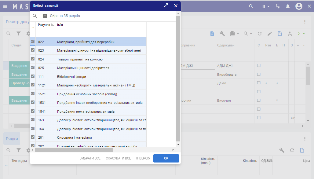Click the pencil edit icon in the registry toolbar
314x179 pixels.
pos(269,34)
